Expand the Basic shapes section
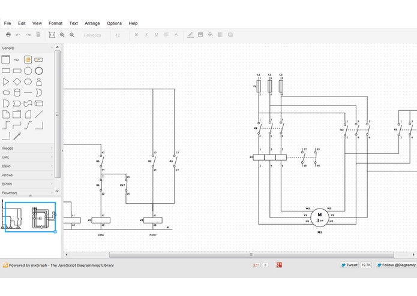This screenshot has width=417, height=296. tap(27, 166)
